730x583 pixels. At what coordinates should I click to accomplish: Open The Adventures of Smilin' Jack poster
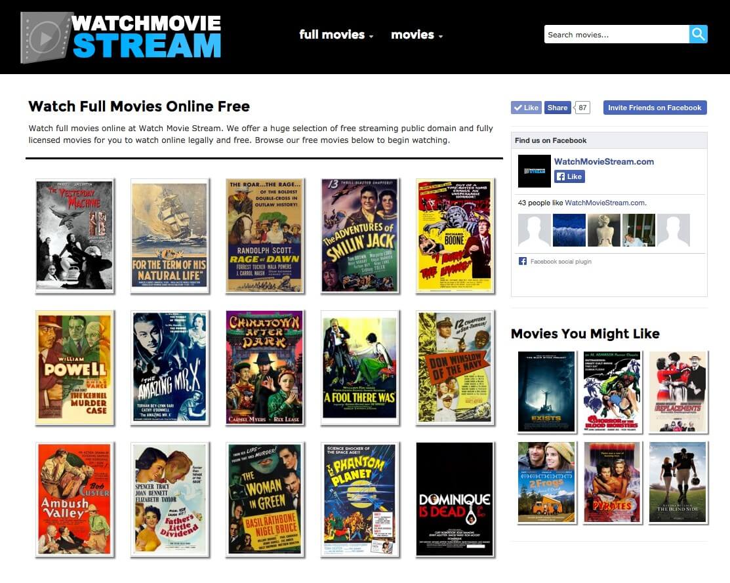click(360, 235)
